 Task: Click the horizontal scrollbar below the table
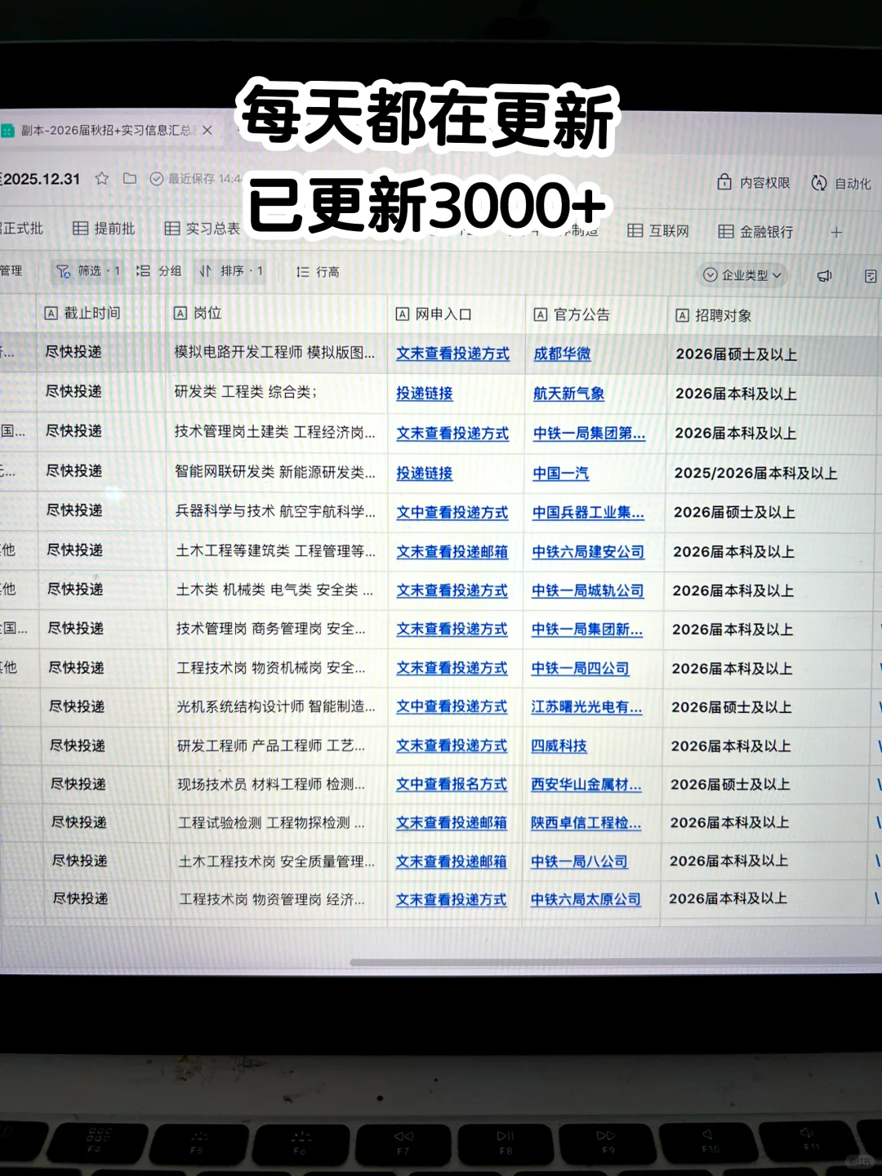616,963
